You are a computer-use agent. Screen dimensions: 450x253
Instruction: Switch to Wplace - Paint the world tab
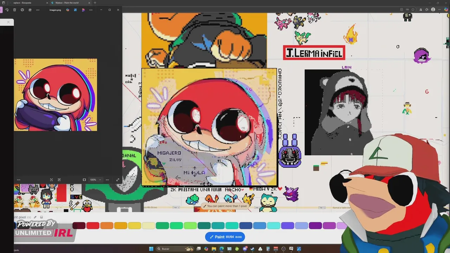70,3
